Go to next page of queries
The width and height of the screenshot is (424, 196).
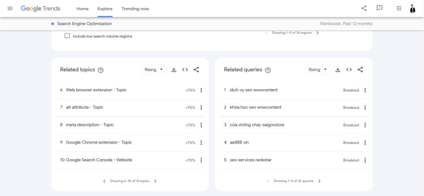(x=319, y=181)
